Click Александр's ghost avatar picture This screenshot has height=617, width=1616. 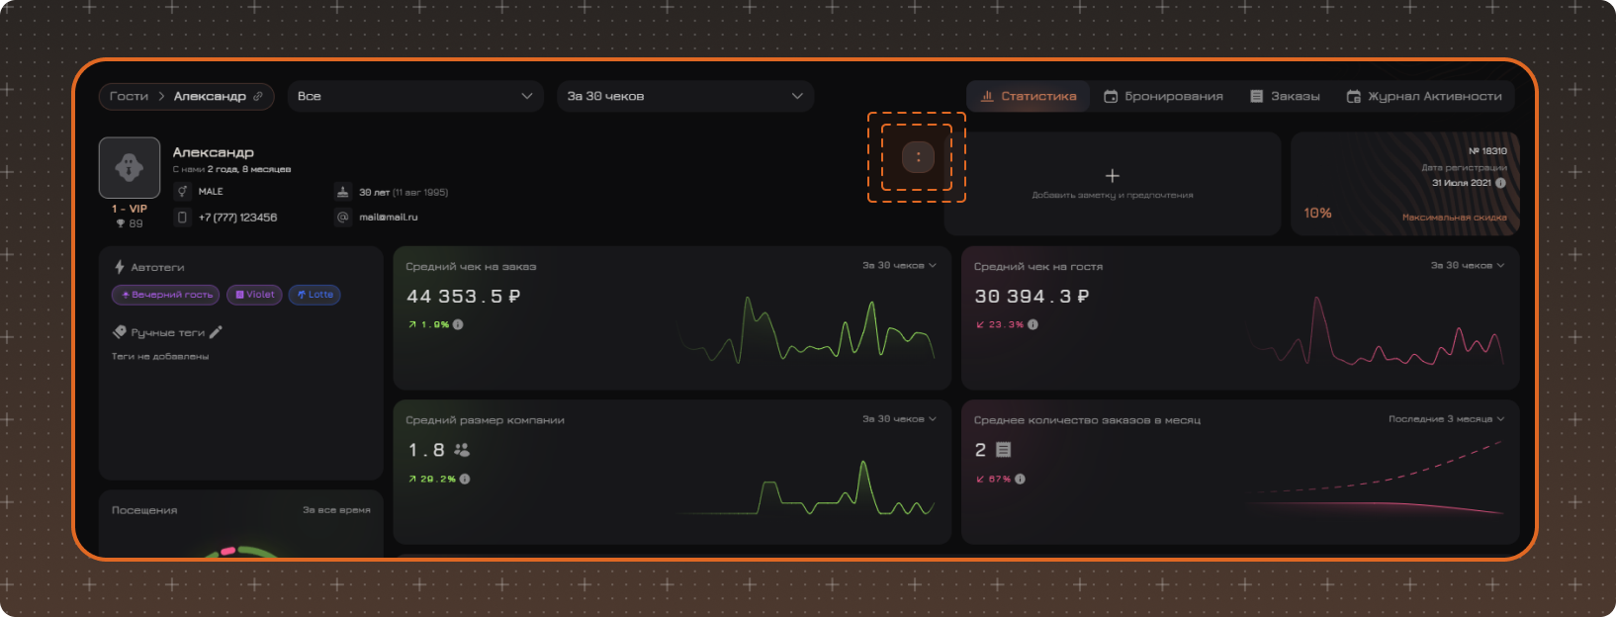point(130,168)
